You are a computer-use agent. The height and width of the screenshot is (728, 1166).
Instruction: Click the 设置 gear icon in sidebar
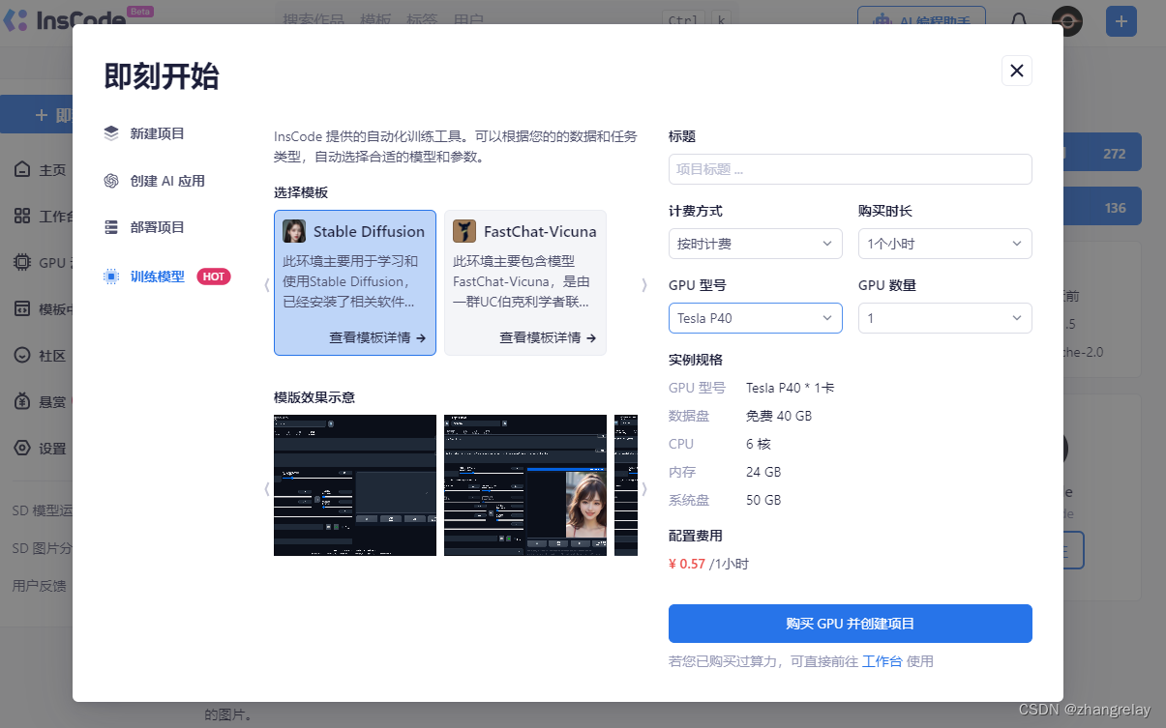[x=22, y=448]
